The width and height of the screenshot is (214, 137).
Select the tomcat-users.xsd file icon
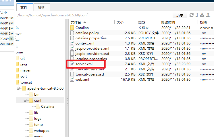coord(72,74)
